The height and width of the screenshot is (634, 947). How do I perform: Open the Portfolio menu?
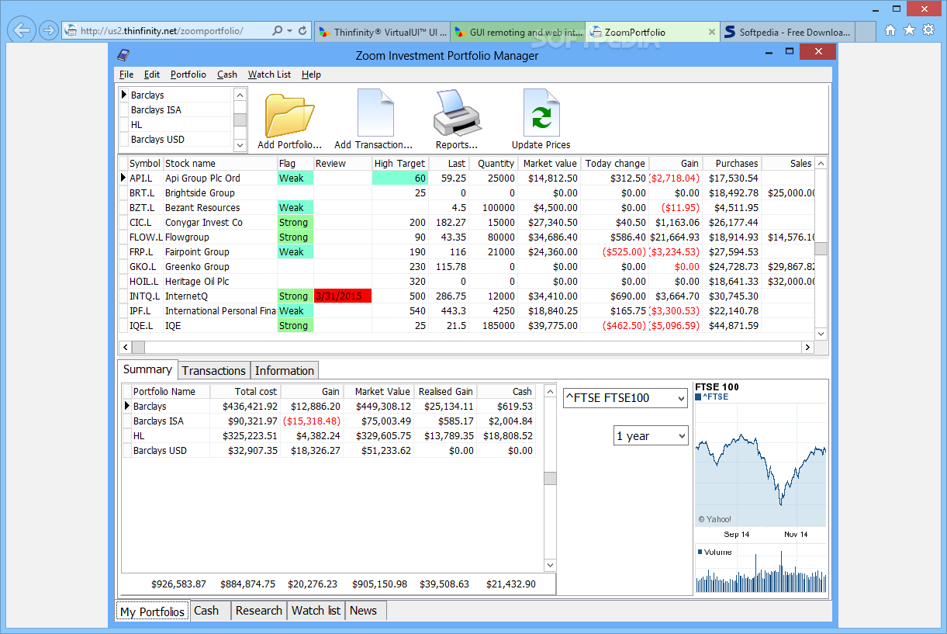pyautogui.click(x=188, y=74)
